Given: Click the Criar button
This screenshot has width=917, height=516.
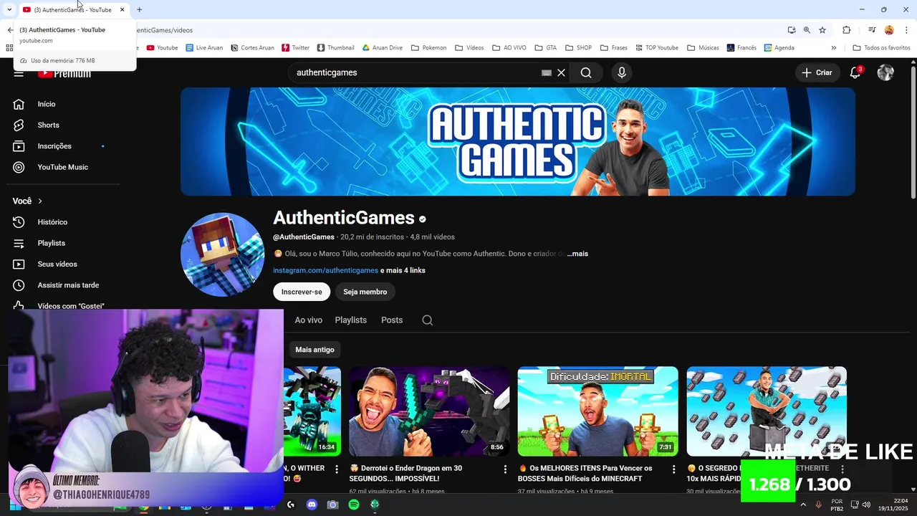Looking at the screenshot, I should [817, 72].
